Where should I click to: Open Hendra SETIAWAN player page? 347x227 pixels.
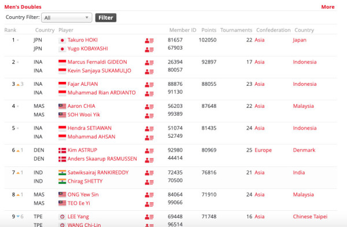tap(90, 128)
